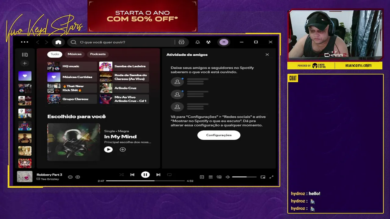Select the Podcasts filter chip
390x219 pixels.
[x=98, y=54]
